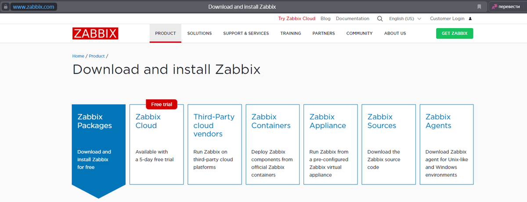The image size is (527, 202).
Task: Open the site search magnifier icon
Action: point(380,19)
